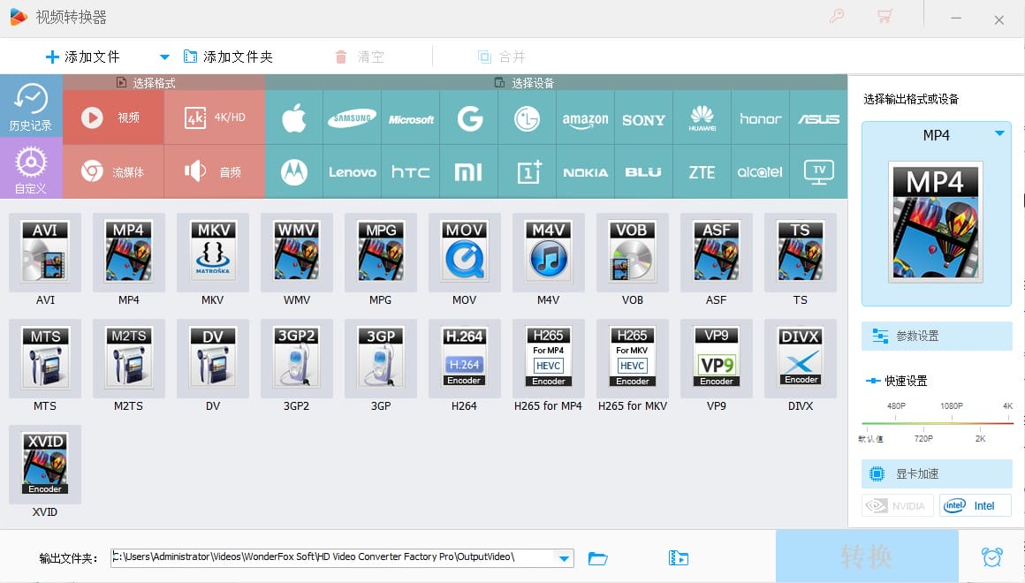Viewport: 1025px width, 583px height.
Task: Toggle Intel hardware acceleration
Action: (x=975, y=506)
